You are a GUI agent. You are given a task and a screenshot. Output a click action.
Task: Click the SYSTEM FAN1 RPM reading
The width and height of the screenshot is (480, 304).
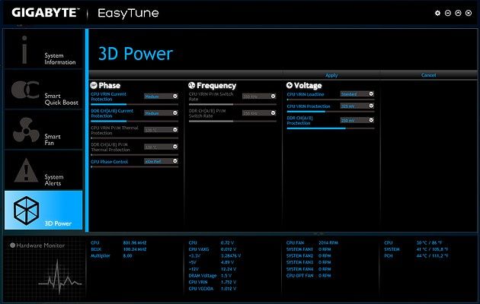tap(325, 249)
